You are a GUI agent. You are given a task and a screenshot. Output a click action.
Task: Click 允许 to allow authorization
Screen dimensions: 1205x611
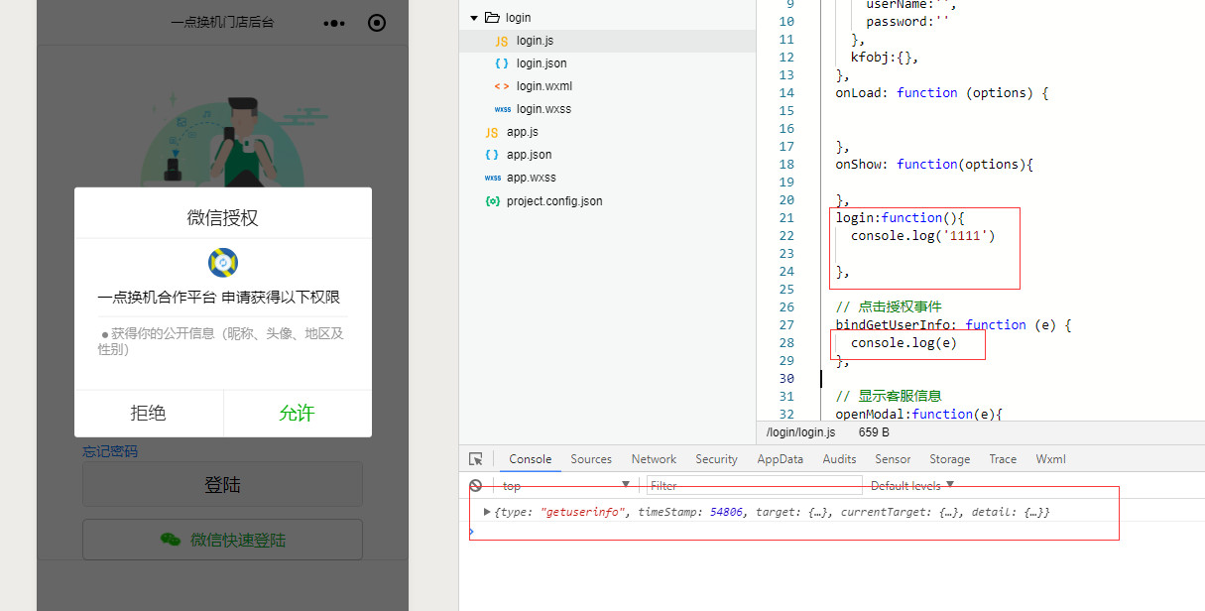pos(298,414)
